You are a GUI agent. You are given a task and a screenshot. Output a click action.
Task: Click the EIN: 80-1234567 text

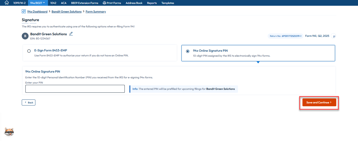[x=40, y=38]
